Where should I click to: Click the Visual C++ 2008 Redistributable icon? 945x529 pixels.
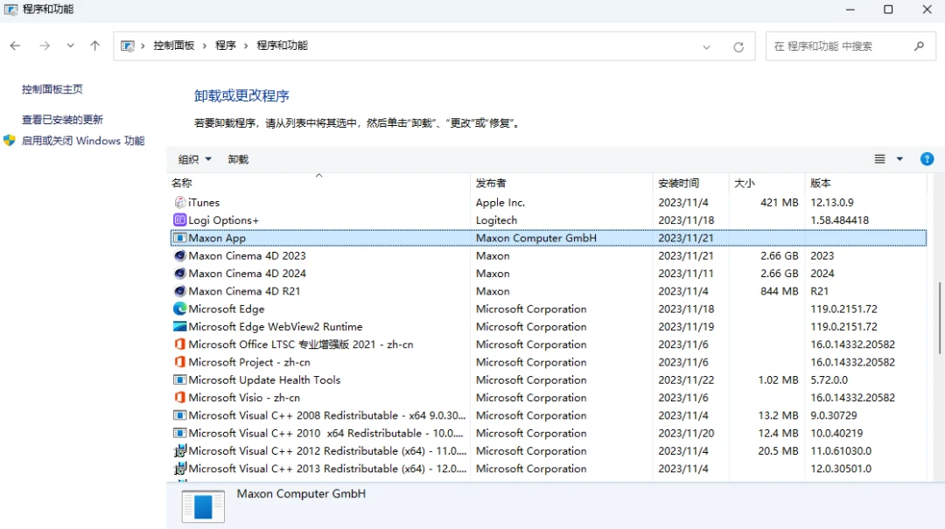(179, 415)
